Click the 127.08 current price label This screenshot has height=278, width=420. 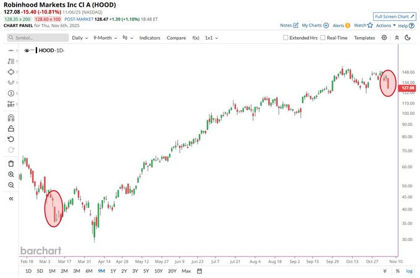pos(408,88)
